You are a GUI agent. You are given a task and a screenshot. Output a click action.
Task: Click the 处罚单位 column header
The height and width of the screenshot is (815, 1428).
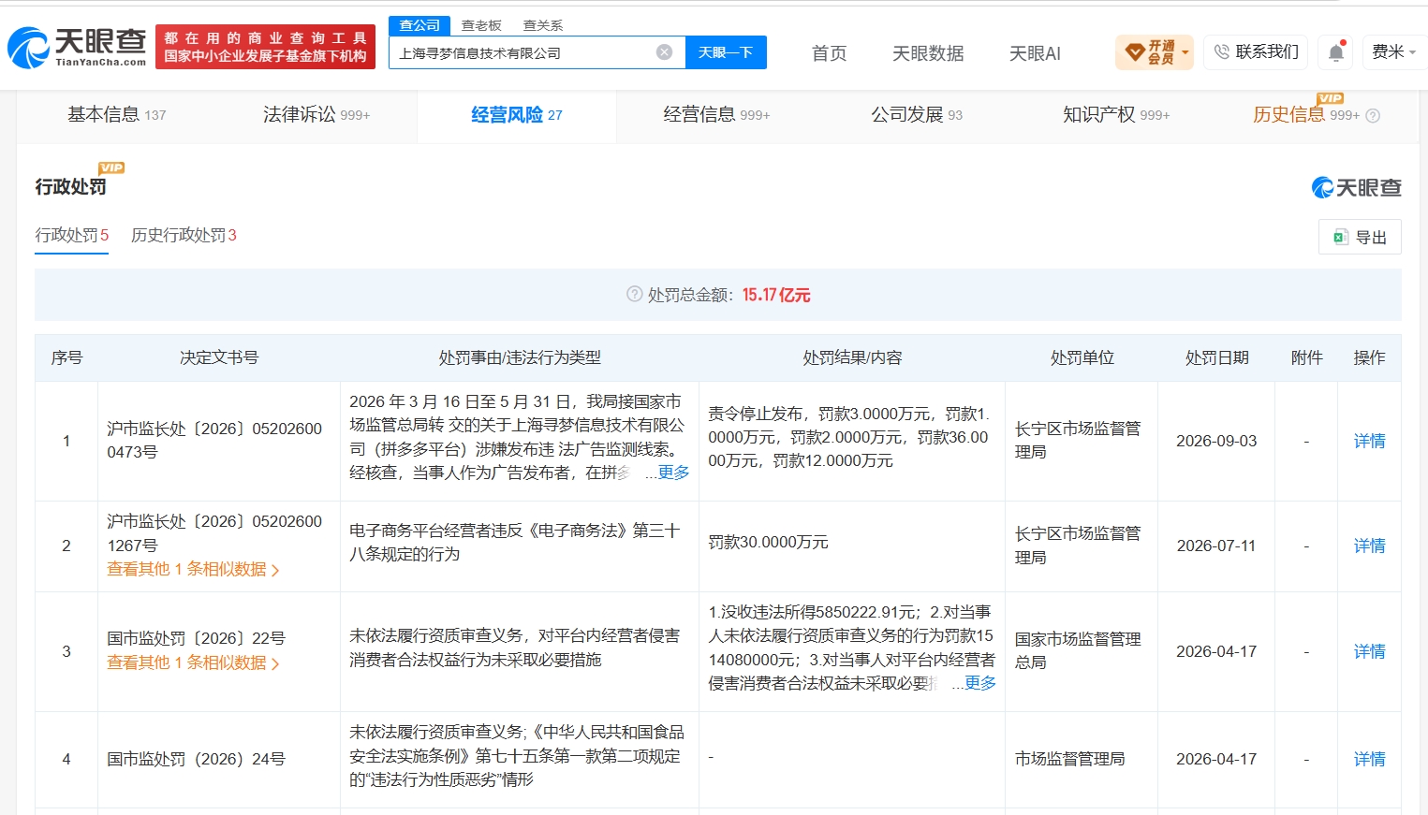coord(1082,357)
